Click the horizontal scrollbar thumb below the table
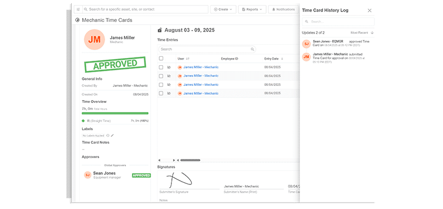 tap(190, 160)
